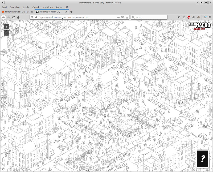Viewport: 213px width, 172px height.
Task: Open the Datei menu
Action: pyautogui.click(x=4, y=7)
